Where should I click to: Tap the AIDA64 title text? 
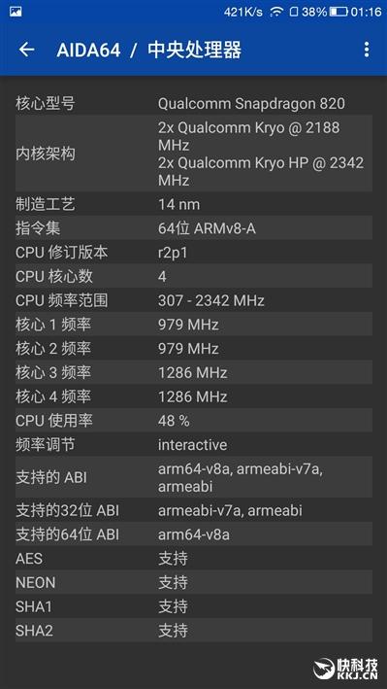click(88, 51)
